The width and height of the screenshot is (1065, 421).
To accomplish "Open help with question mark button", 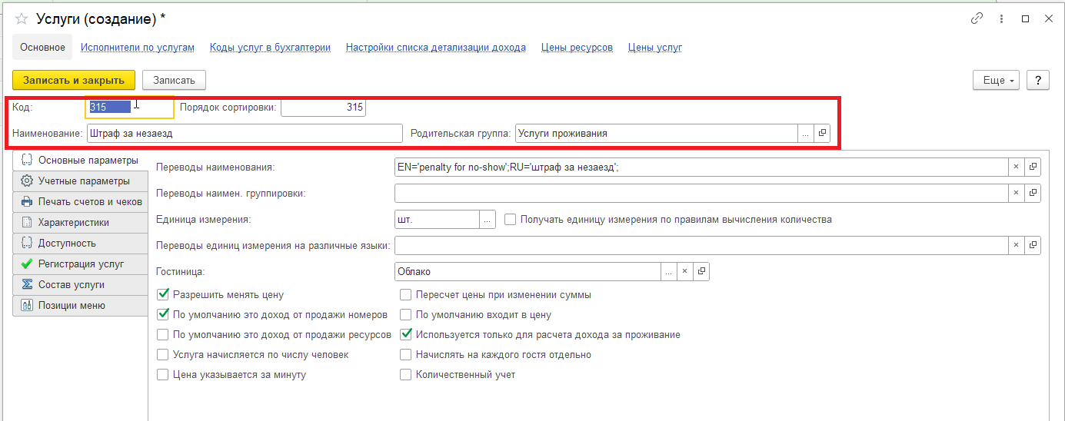I will click(1038, 80).
